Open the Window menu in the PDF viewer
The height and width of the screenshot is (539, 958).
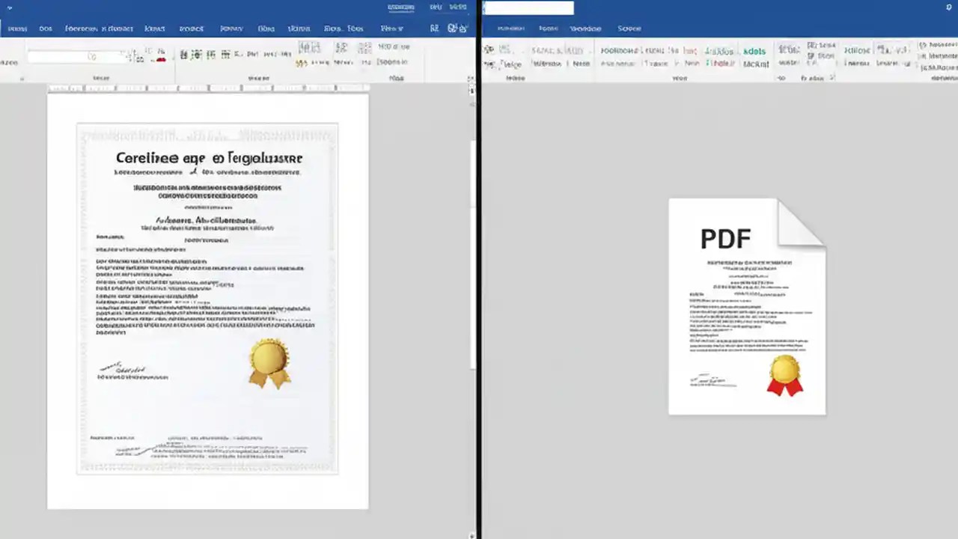586,28
